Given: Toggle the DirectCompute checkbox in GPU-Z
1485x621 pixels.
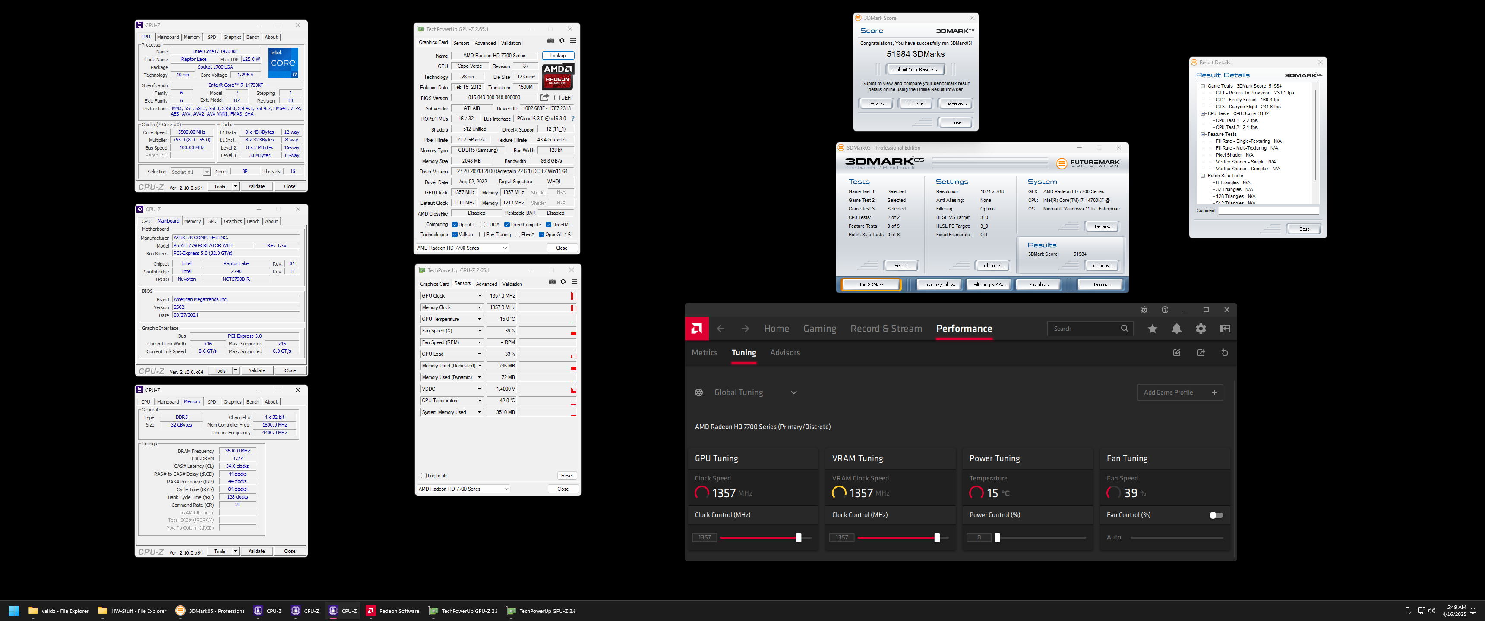Looking at the screenshot, I should (507, 225).
